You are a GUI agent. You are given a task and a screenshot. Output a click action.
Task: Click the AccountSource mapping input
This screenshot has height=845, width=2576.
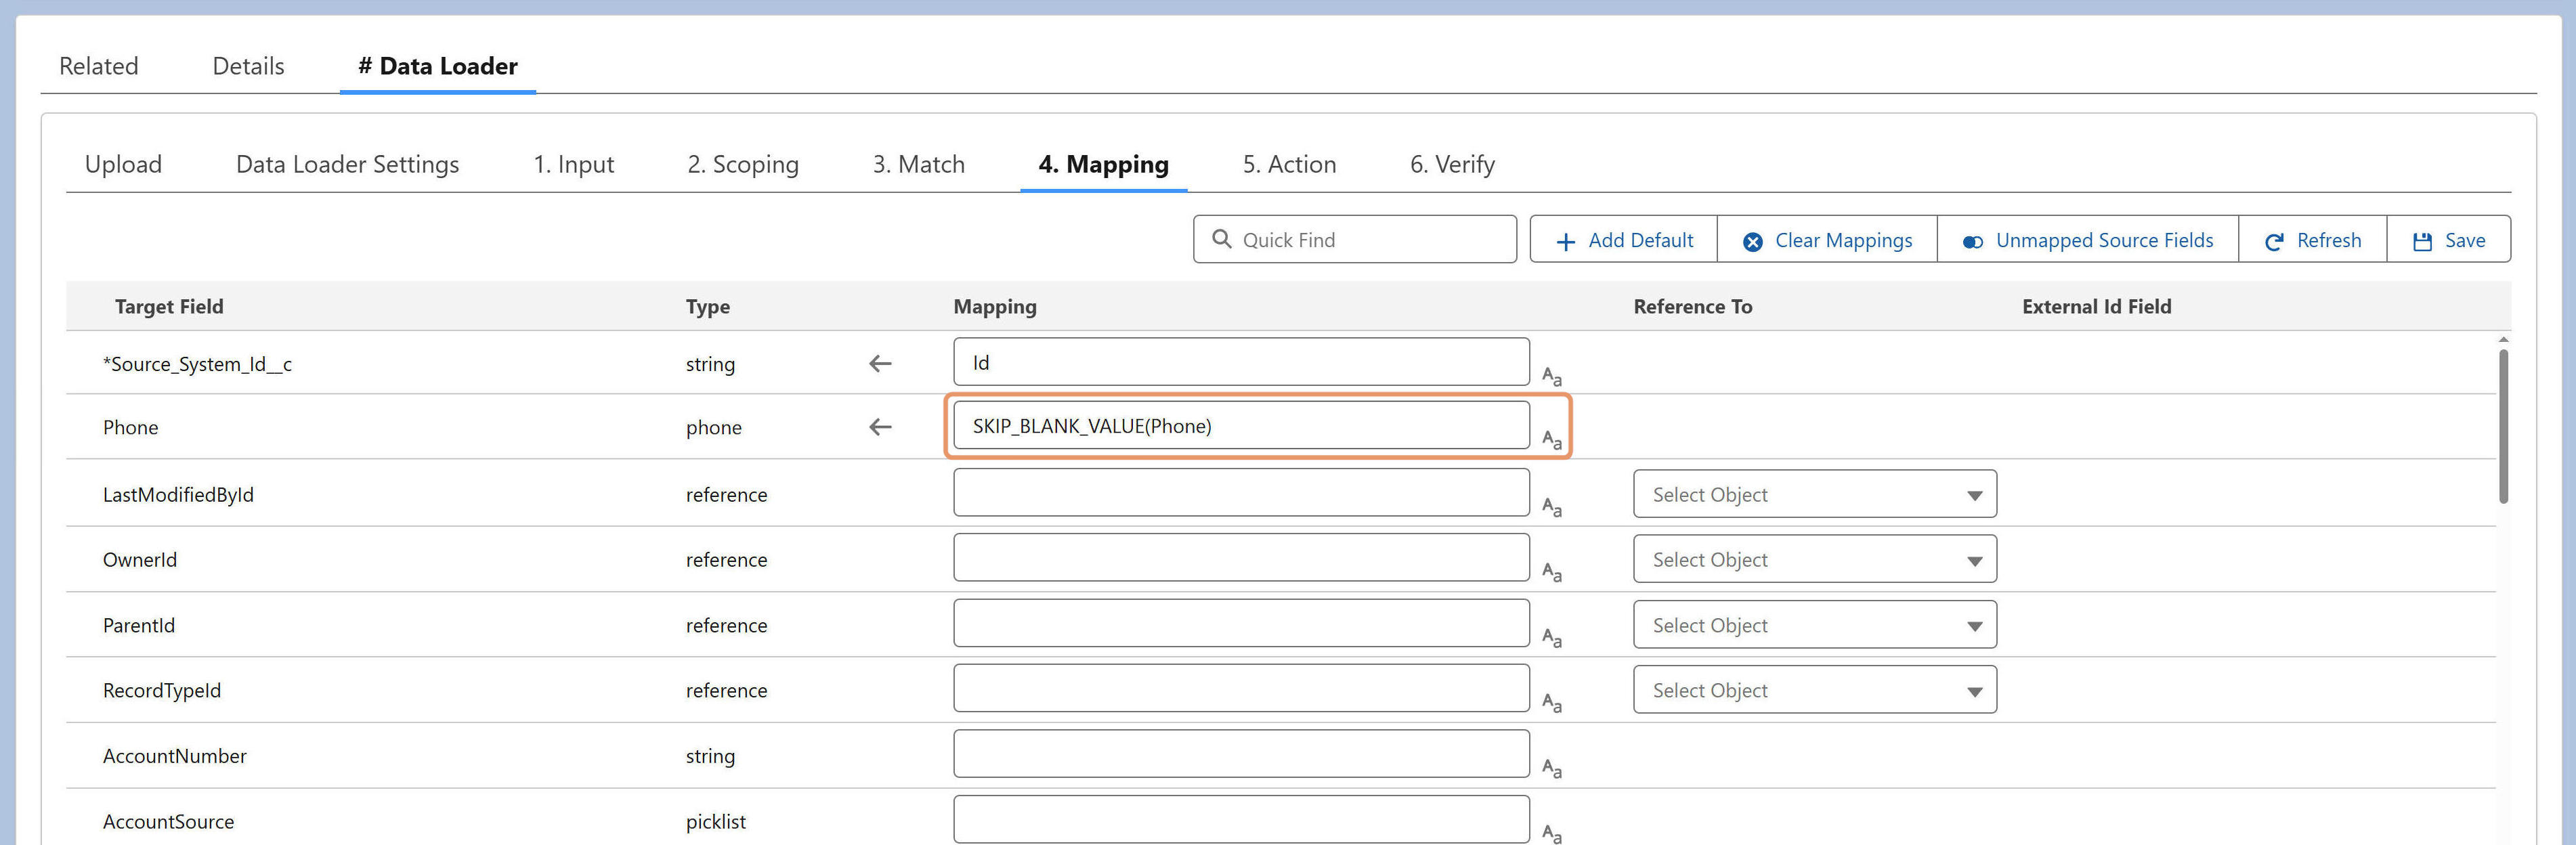coord(1241,819)
